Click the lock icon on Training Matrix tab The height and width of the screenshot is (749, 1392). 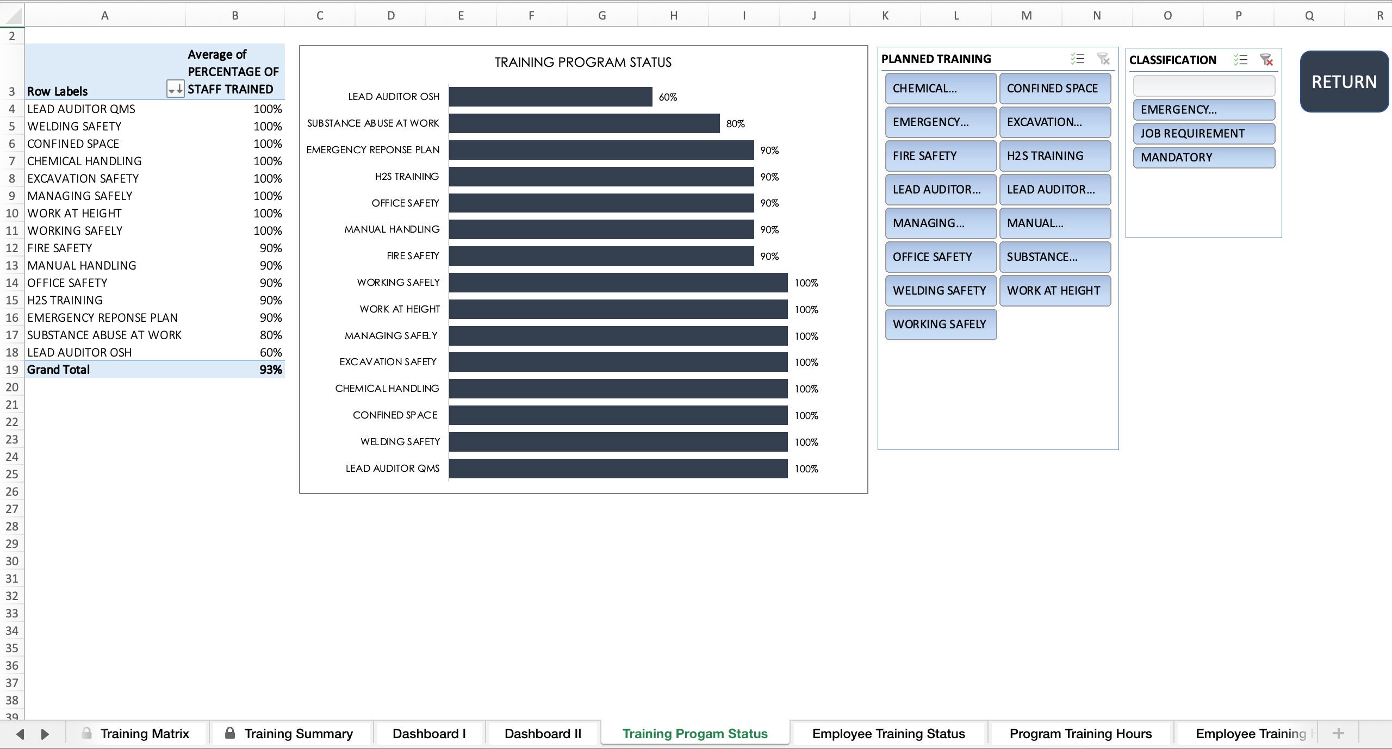click(87, 733)
